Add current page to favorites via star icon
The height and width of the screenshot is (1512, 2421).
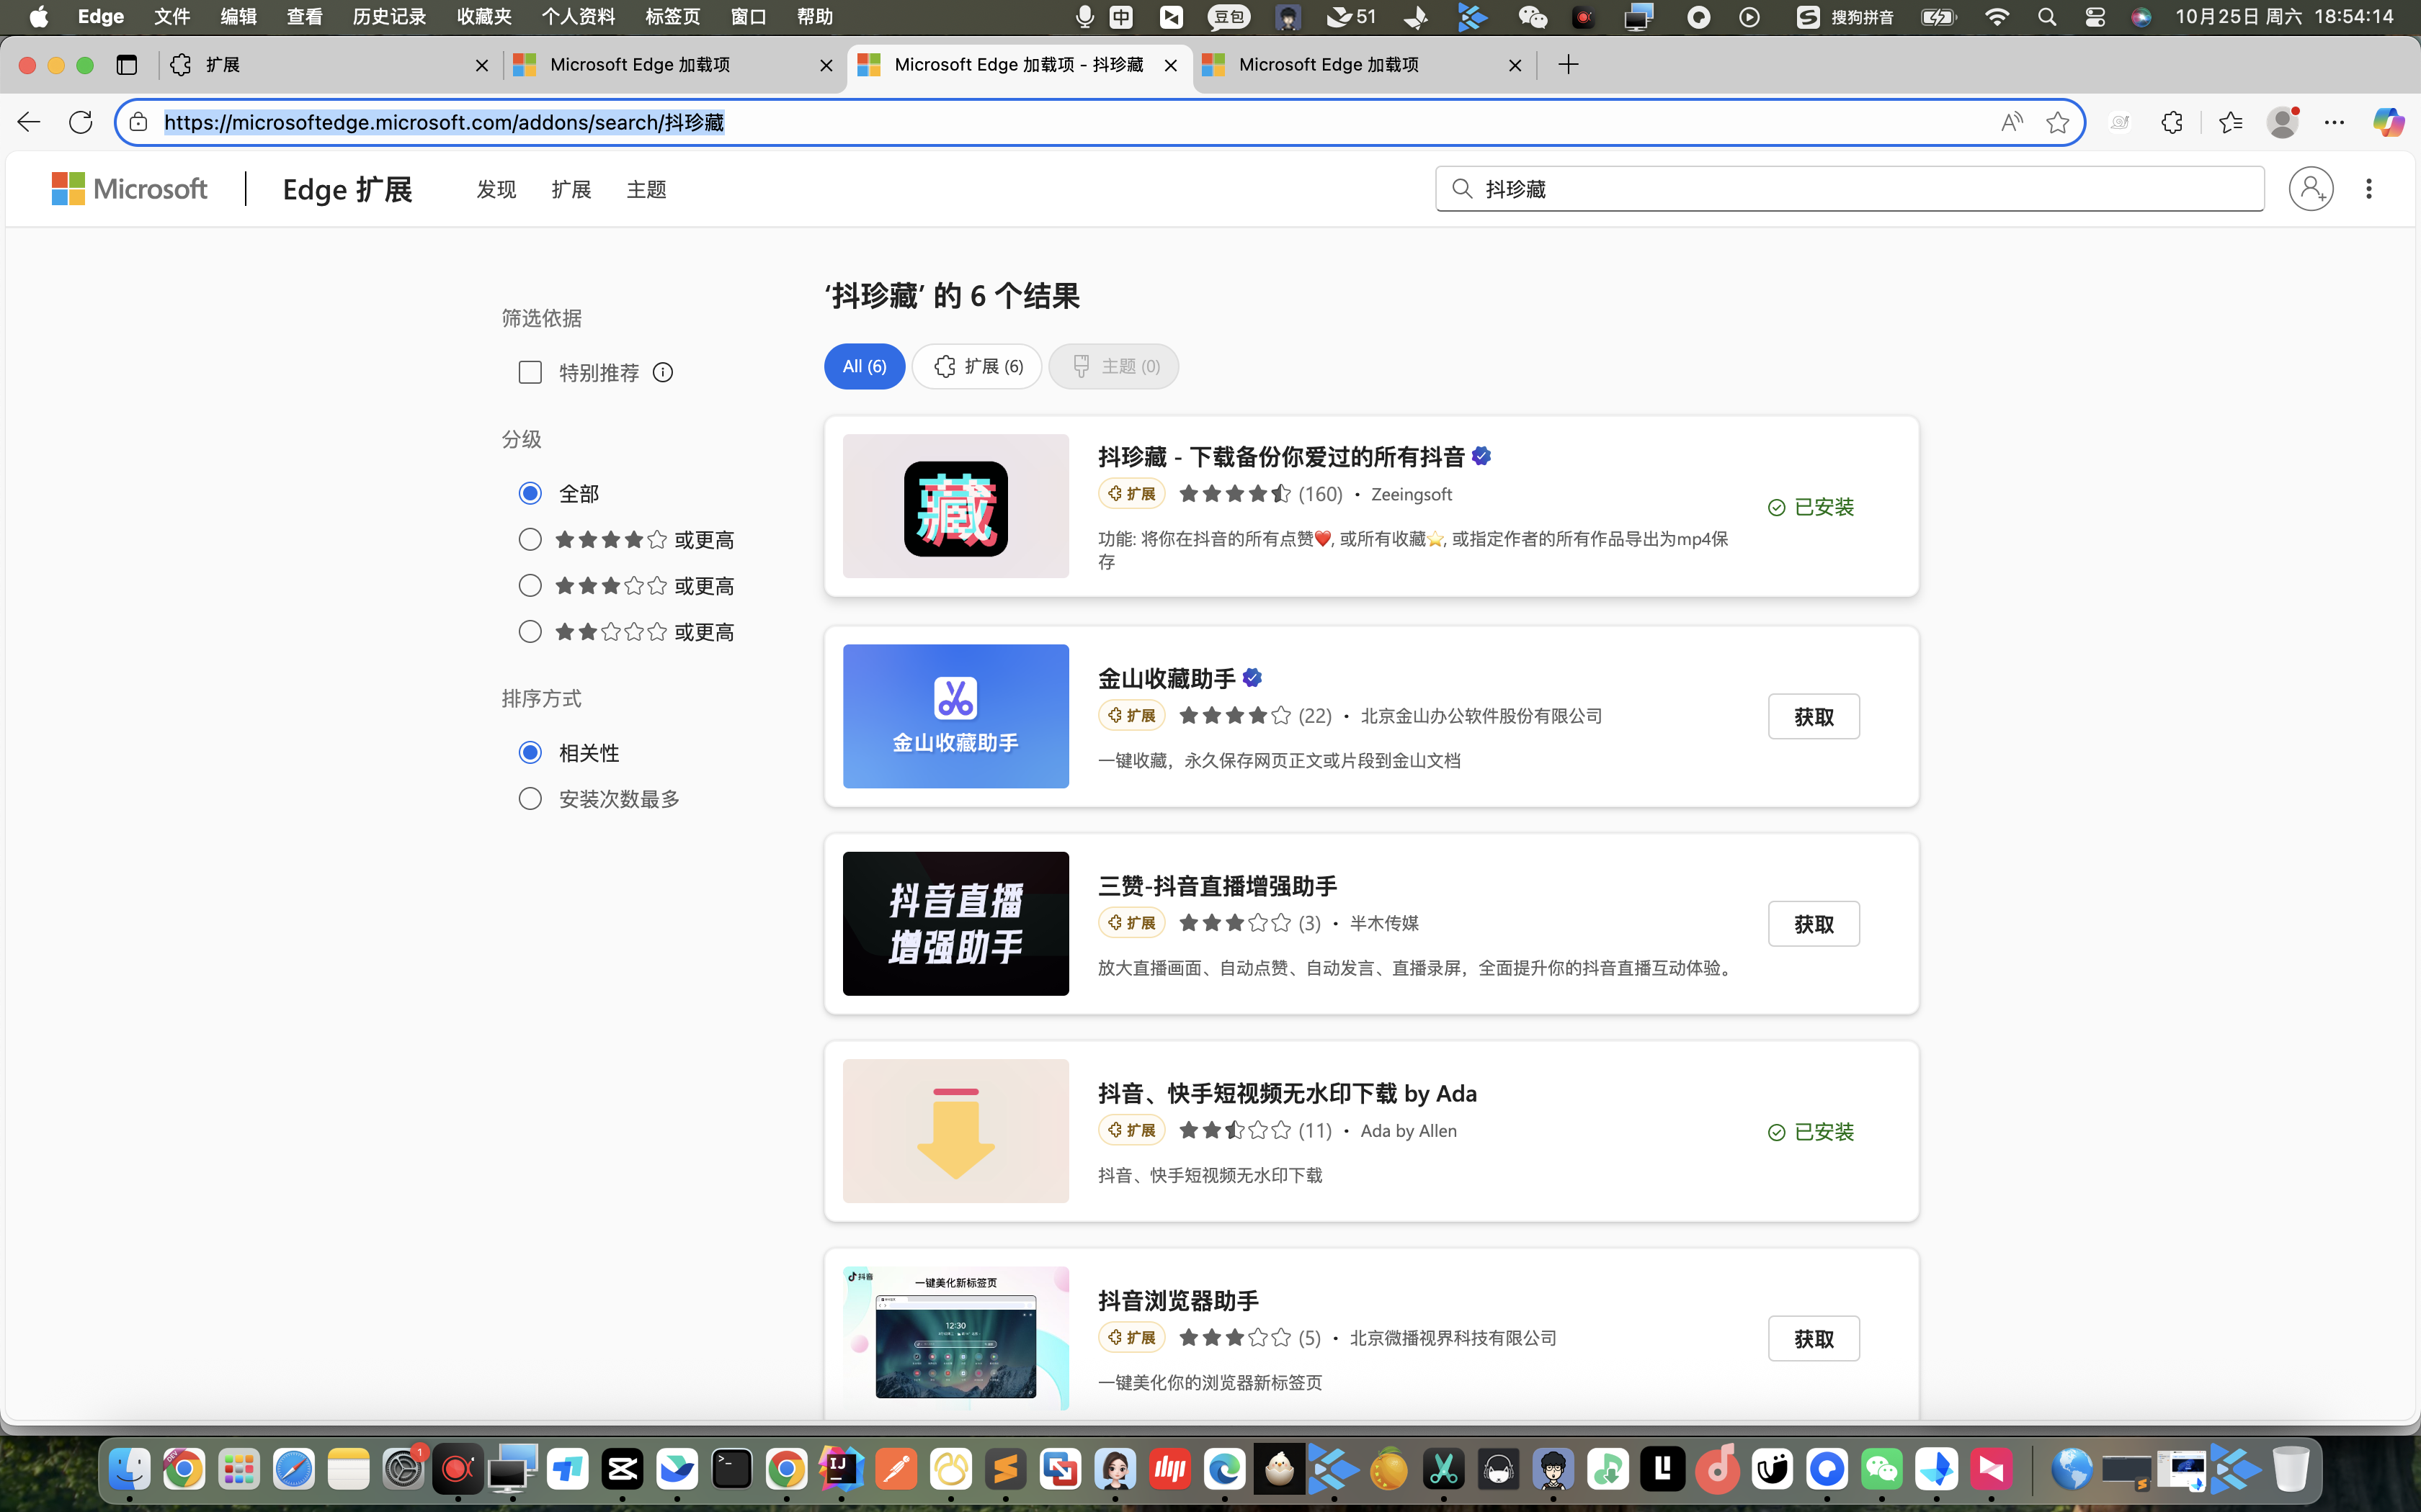[2057, 121]
